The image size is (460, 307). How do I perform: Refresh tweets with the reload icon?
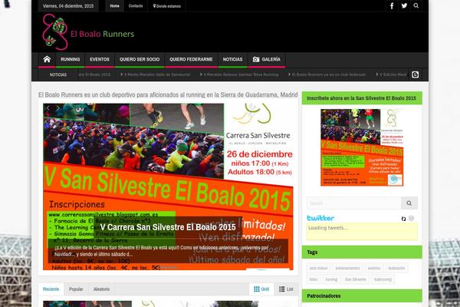[404, 219]
